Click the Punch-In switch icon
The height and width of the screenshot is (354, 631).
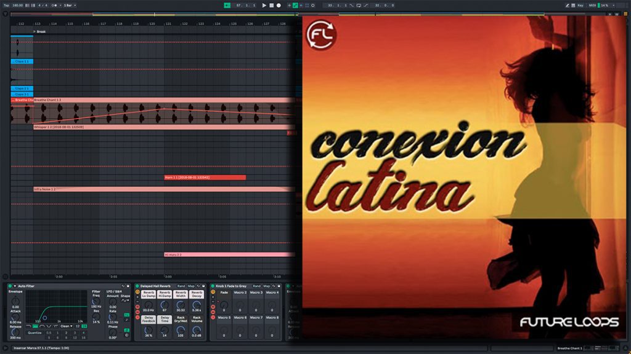point(352,6)
